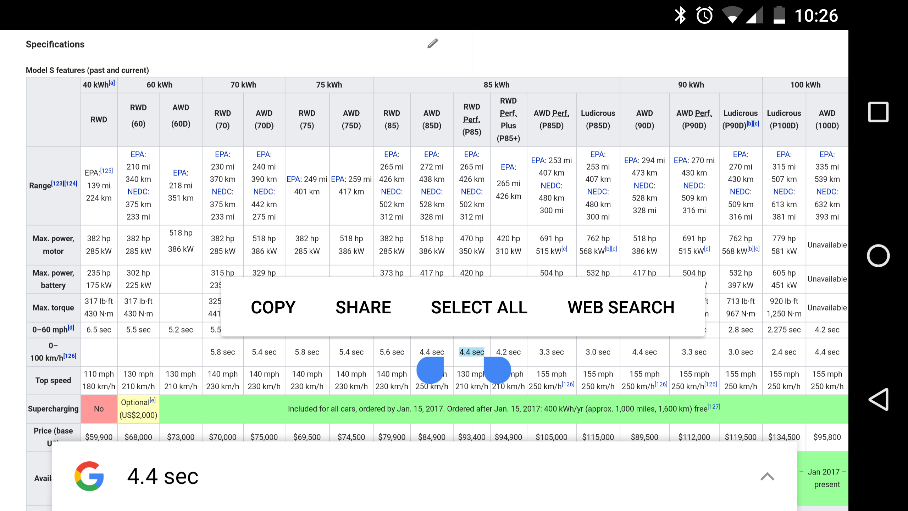Tap the Model S features table caption

(87, 70)
